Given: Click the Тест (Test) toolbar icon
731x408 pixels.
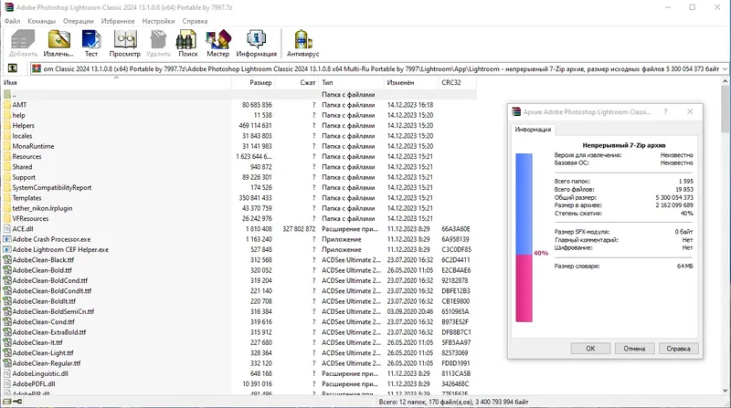Looking at the screenshot, I should 91,39.
